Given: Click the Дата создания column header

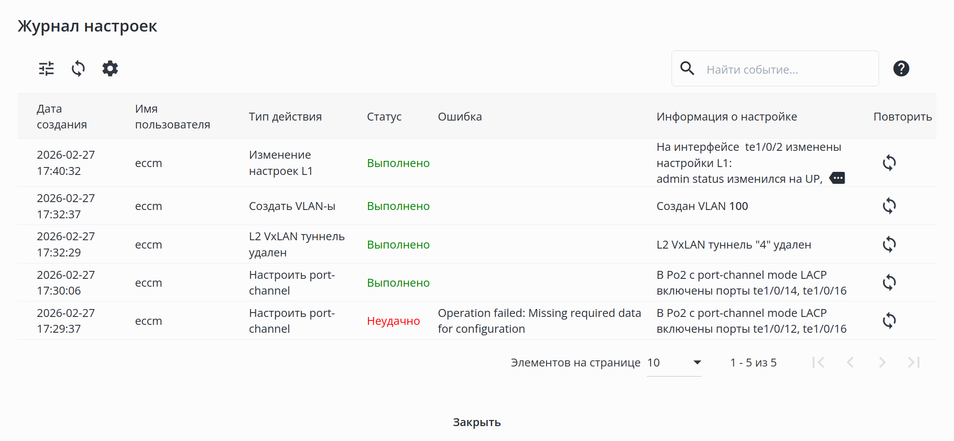Looking at the screenshot, I should [62, 117].
